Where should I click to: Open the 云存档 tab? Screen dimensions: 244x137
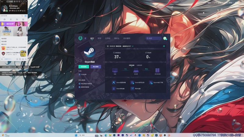(x=108, y=38)
